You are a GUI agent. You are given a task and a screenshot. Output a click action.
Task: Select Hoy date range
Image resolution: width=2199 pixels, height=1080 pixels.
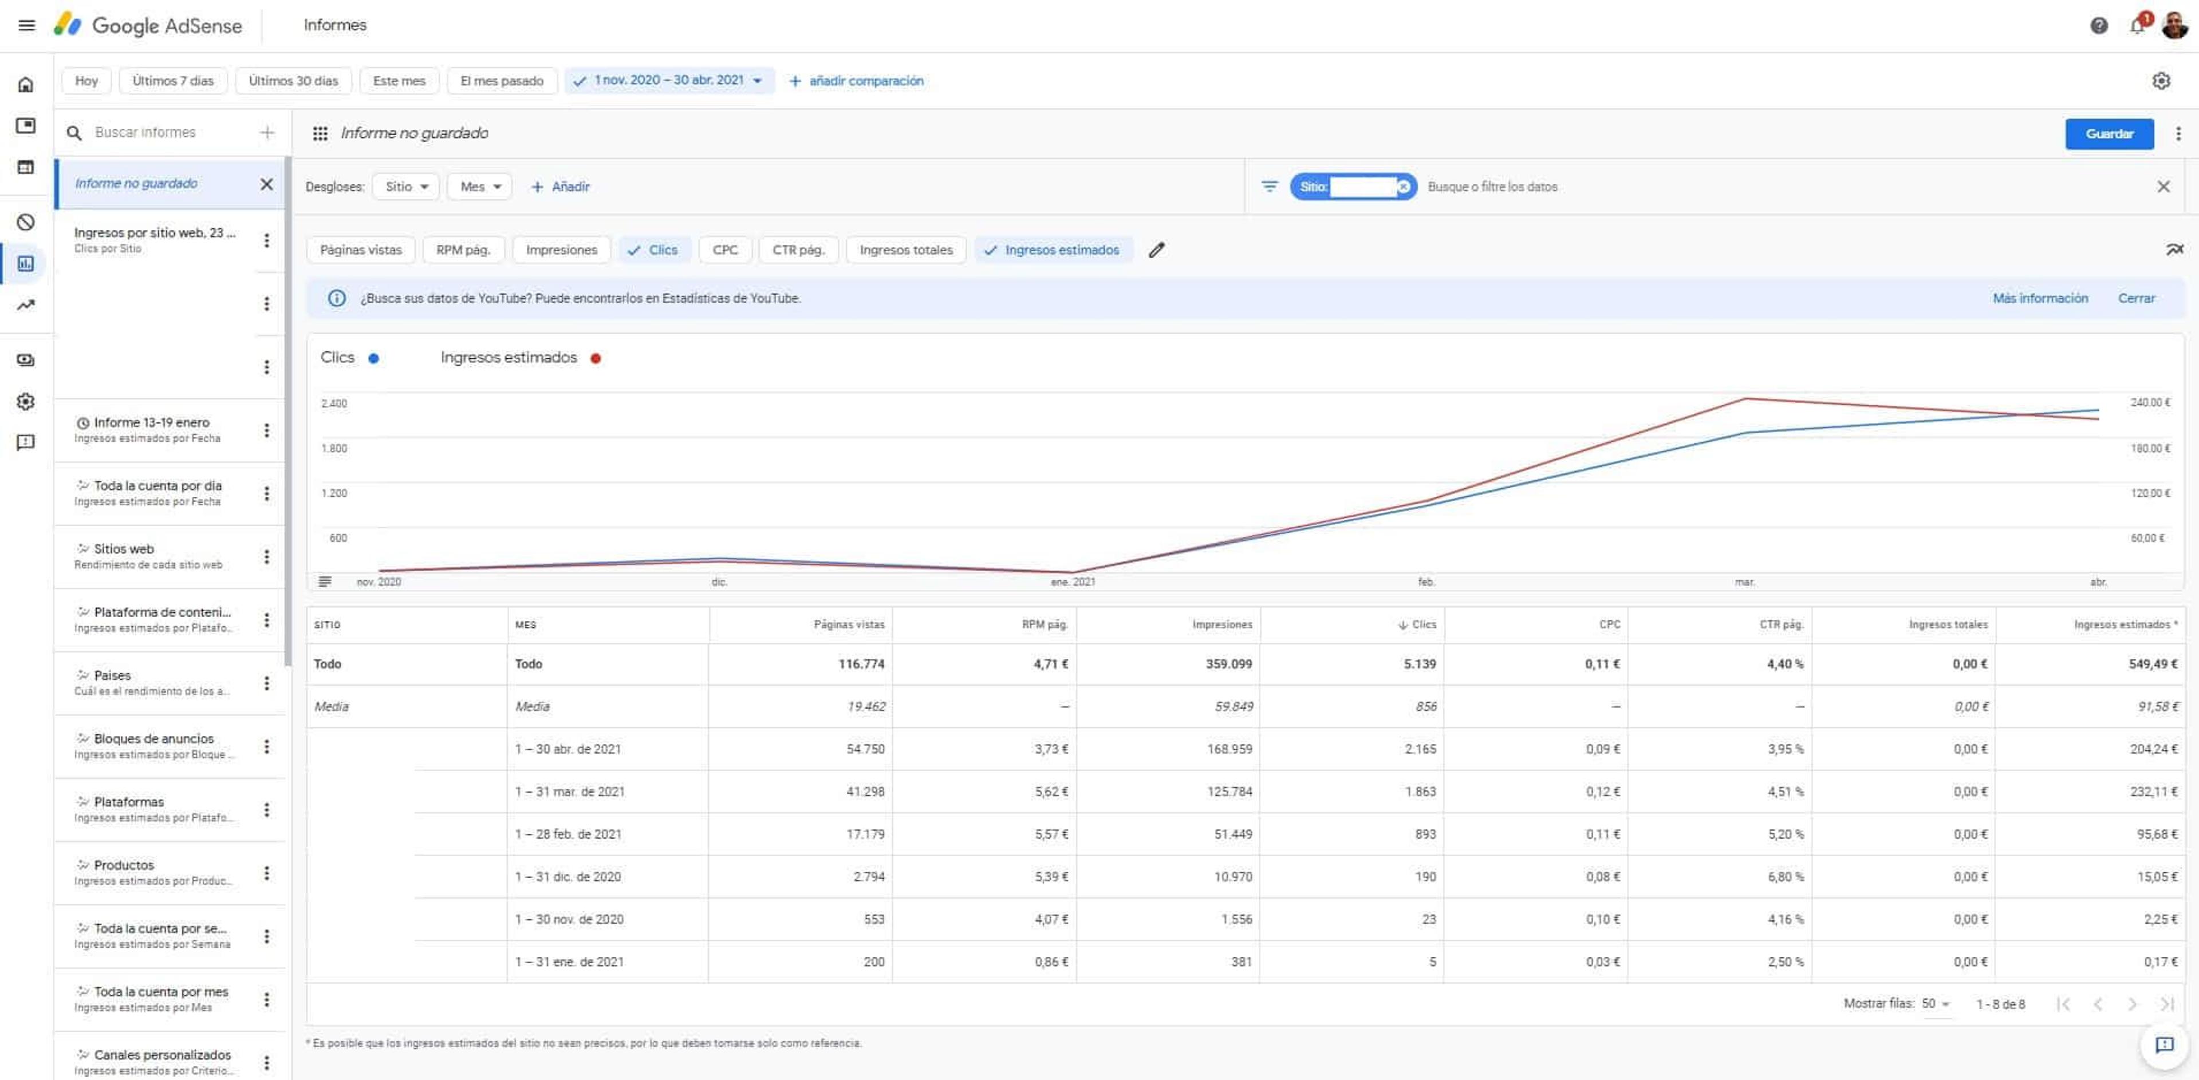pos(86,81)
